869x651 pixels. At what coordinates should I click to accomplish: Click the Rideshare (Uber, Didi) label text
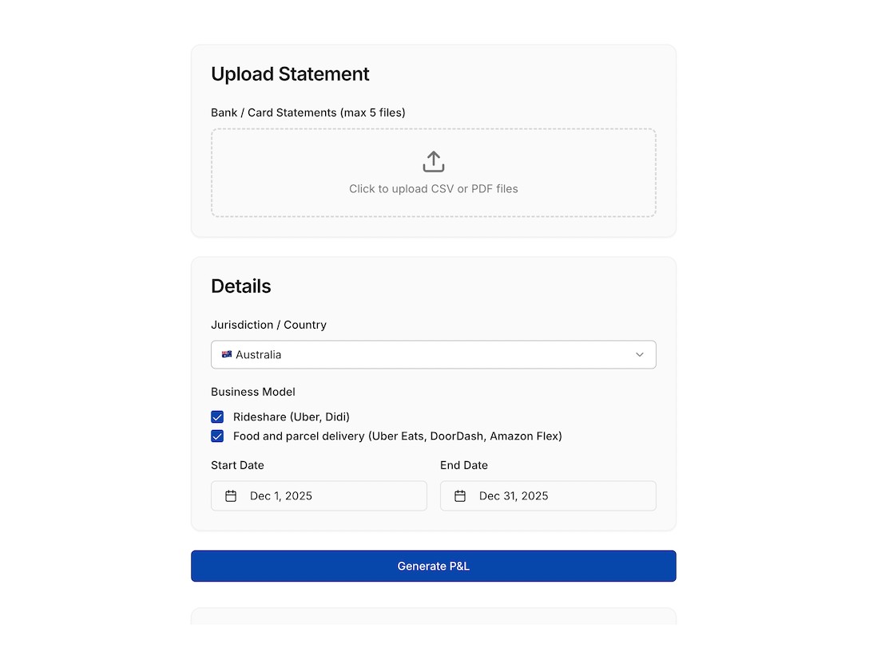(x=291, y=417)
